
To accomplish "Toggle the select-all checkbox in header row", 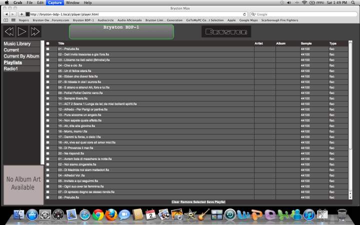I will coord(48,43).
